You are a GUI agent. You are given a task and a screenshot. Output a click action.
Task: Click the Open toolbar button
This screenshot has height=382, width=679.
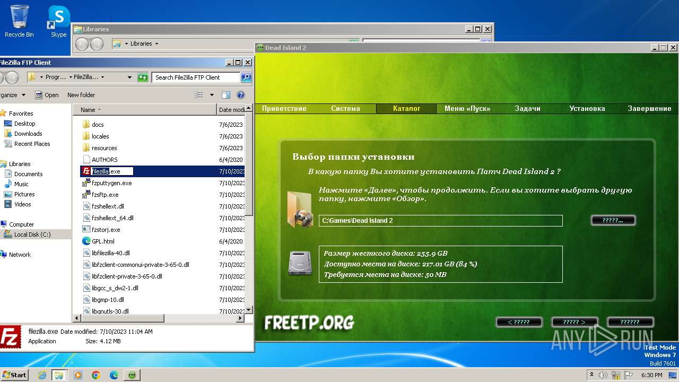[x=47, y=95]
